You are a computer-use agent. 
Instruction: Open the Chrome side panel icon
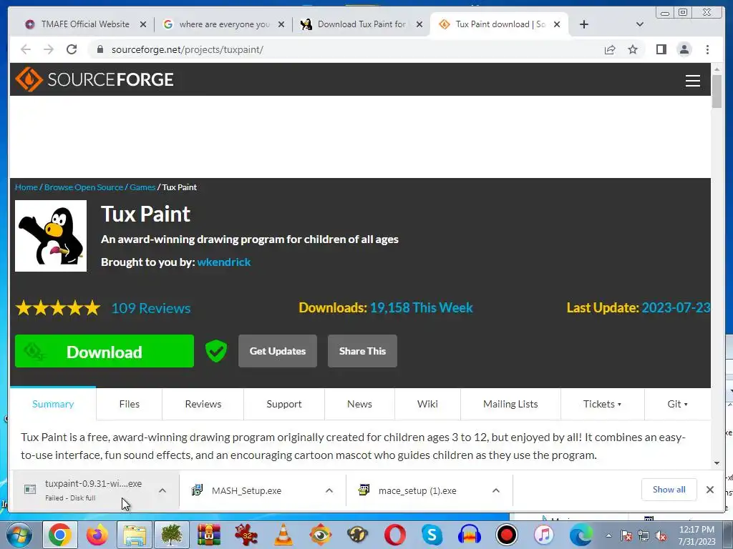tap(661, 49)
